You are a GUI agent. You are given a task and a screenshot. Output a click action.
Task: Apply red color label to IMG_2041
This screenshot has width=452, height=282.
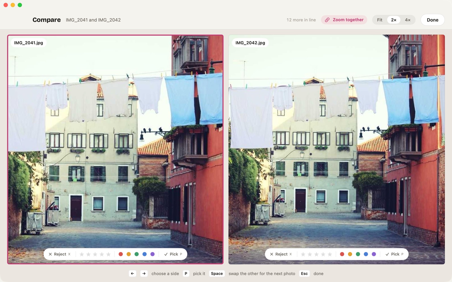click(121, 254)
